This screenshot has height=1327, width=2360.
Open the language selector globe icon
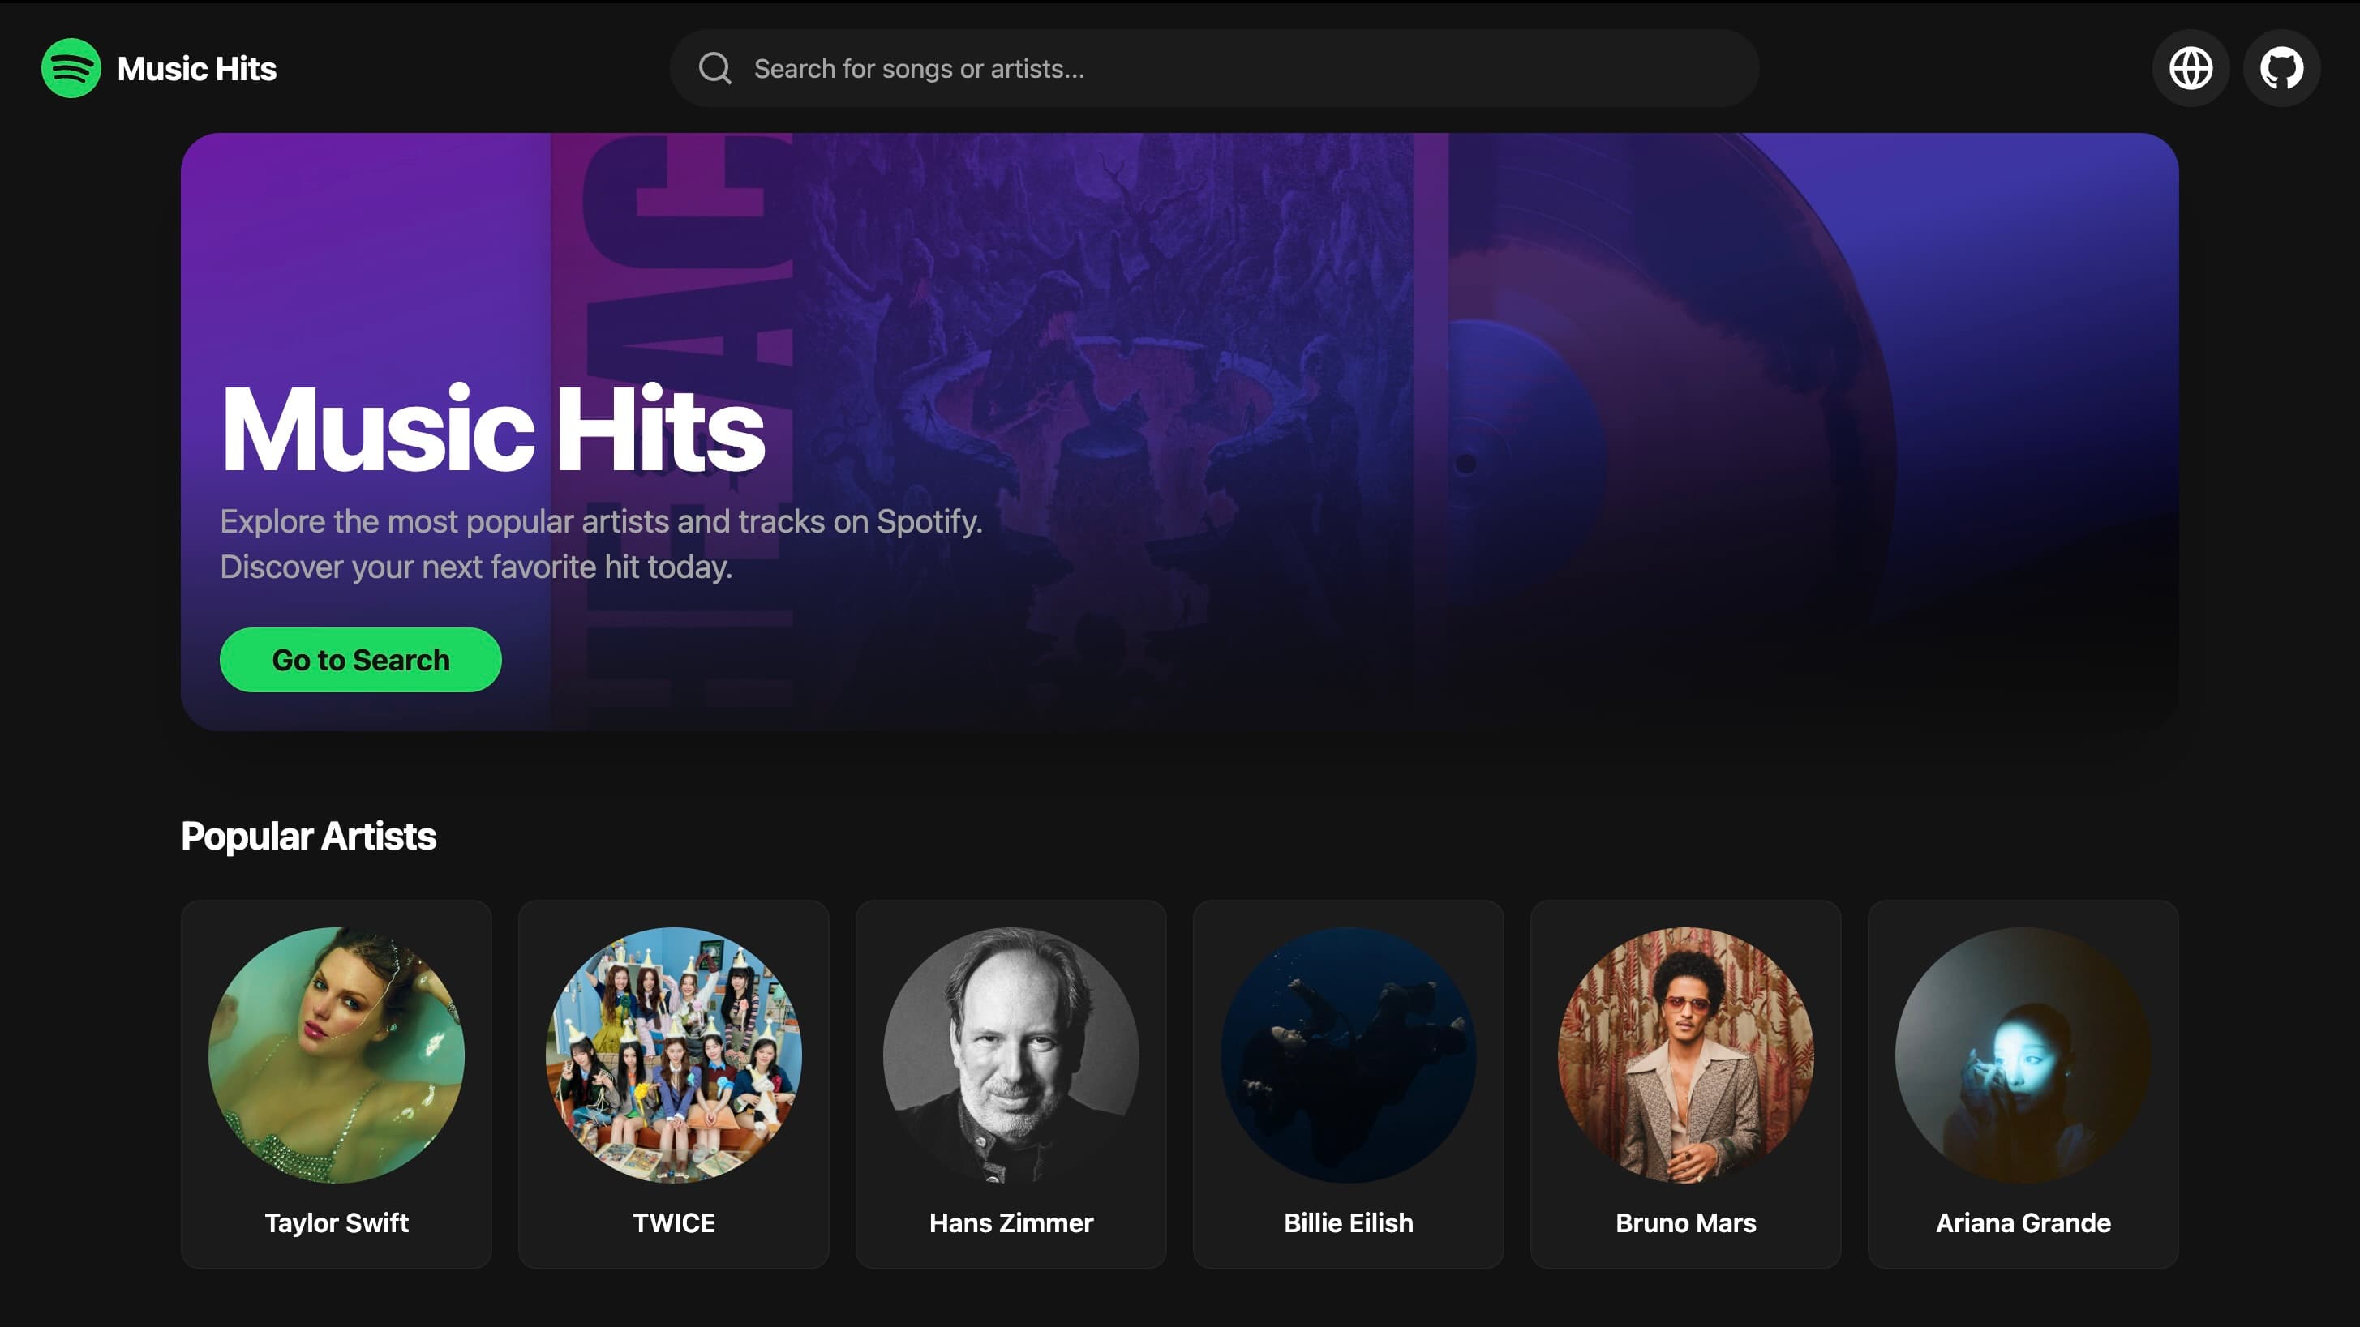point(2190,68)
